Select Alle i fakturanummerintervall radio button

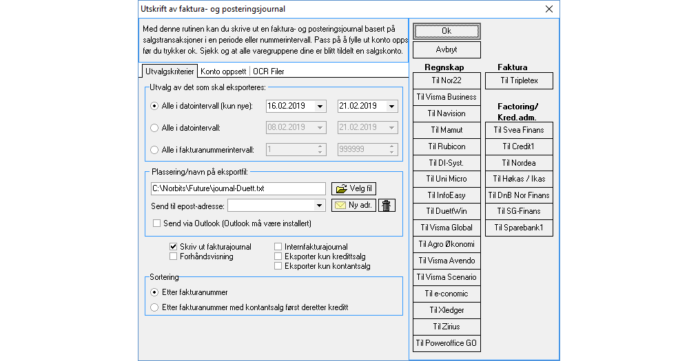(154, 150)
